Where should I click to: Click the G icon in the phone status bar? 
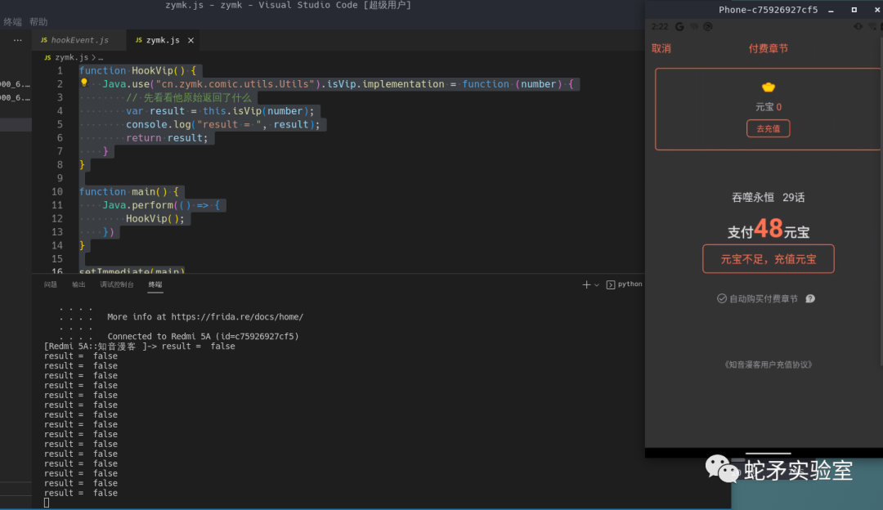[x=679, y=27]
